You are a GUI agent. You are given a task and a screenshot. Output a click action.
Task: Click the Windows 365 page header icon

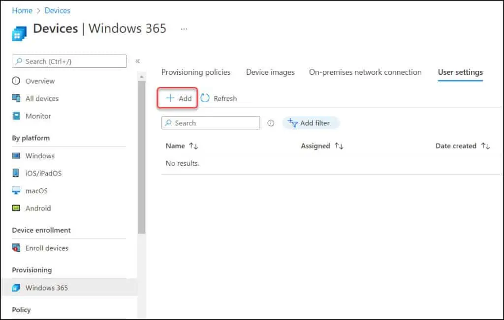click(19, 34)
